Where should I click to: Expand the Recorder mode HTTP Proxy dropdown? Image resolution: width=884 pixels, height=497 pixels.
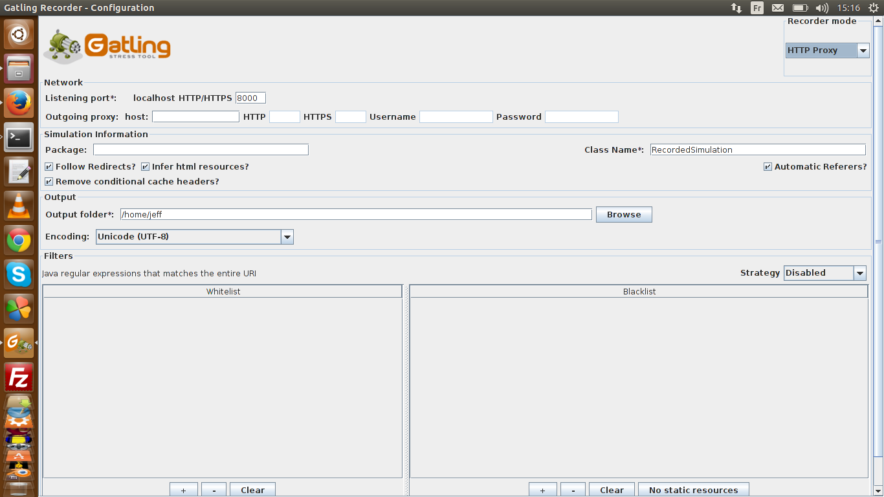pos(863,50)
